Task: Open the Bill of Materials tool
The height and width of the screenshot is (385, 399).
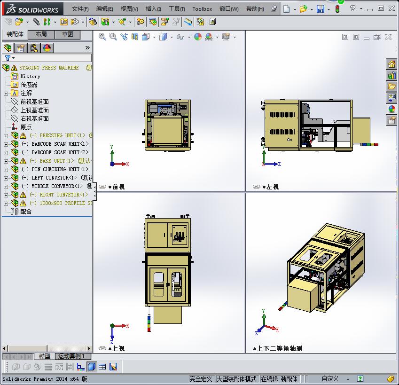Action: (x=153, y=22)
